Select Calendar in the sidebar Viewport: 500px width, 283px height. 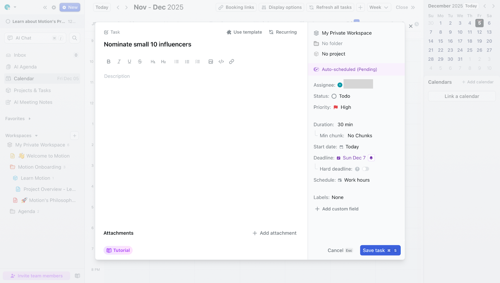[x=24, y=78]
